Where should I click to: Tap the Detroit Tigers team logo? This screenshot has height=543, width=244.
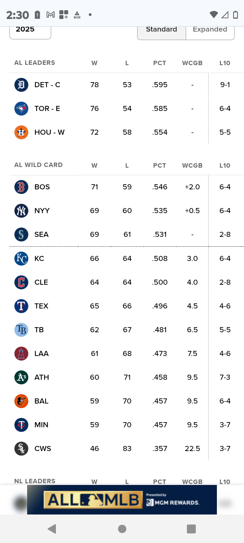click(21, 85)
